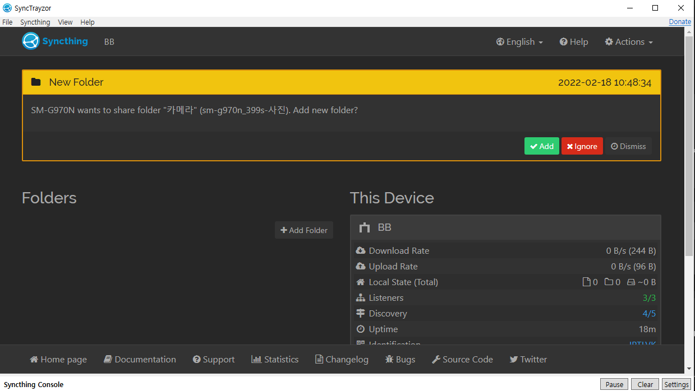Click the vertical scrollbar thumb
This screenshot has height=391, width=695.
689,146
